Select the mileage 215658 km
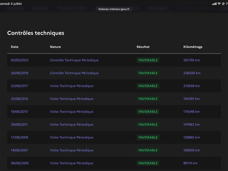The height and width of the screenshot is (171, 228). click(192, 86)
